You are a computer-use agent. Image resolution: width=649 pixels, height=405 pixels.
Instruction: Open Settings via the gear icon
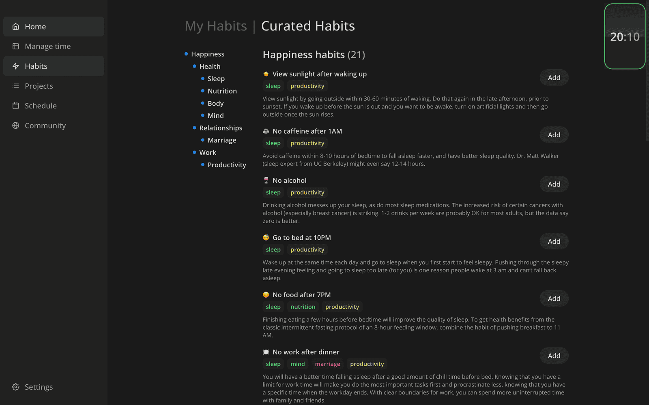pyautogui.click(x=16, y=387)
